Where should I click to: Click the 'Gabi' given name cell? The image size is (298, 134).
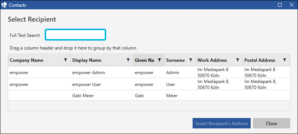coord(149,95)
